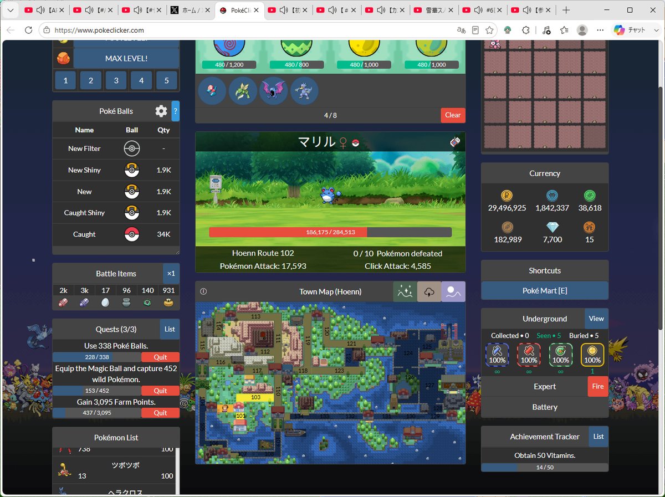Select the New Filter empty ball icon
The height and width of the screenshot is (497, 665).
tap(132, 148)
